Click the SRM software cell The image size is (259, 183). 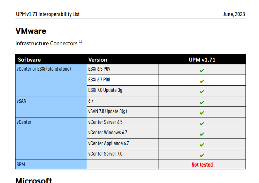click(x=51, y=165)
